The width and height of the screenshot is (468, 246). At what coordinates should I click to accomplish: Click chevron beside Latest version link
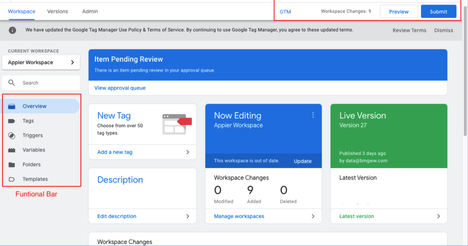[439, 216]
